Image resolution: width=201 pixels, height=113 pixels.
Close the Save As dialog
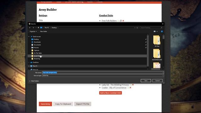(x=163, y=24)
